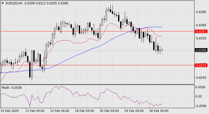Select the 0.0056 Marlin scale label
Image resolution: width=209 pixels, height=114 pixels.
[200, 87]
